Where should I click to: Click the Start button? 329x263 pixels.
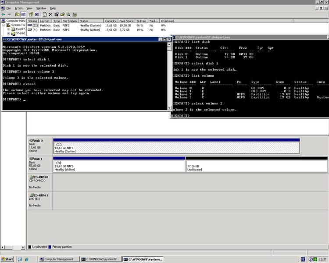pyautogui.click(x=7, y=259)
